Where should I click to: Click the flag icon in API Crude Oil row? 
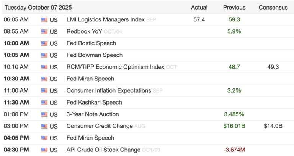click(44, 150)
